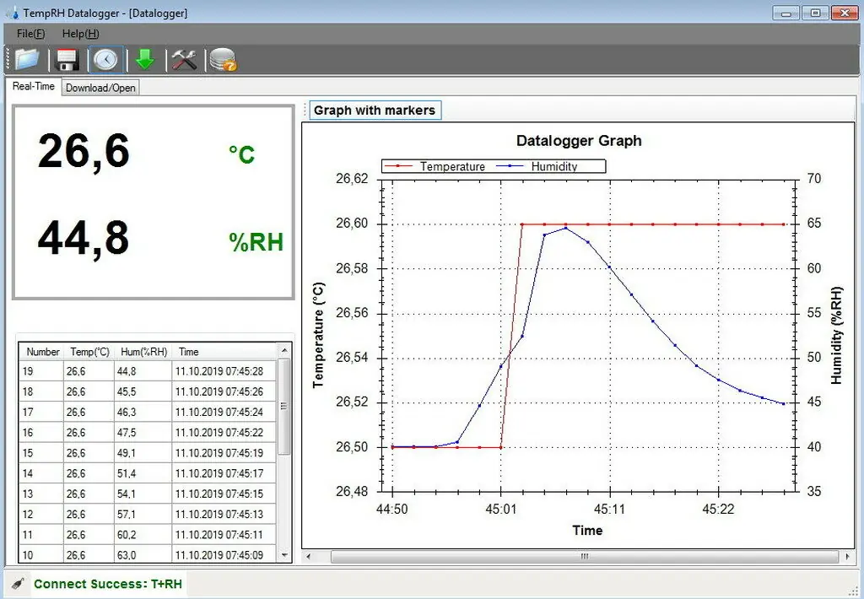
Task: Click the green download arrow icon
Action: pos(145,60)
